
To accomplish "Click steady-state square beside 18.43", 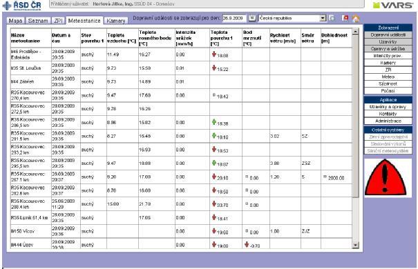I will [213, 94].
